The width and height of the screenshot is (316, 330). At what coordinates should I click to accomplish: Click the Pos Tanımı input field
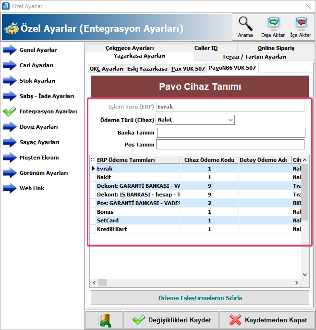point(230,145)
